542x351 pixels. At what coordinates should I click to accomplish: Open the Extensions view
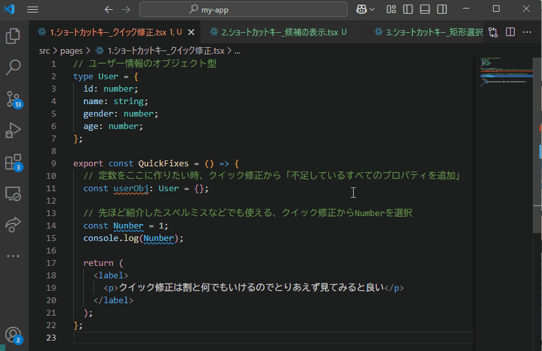click(x=14, y=162)
